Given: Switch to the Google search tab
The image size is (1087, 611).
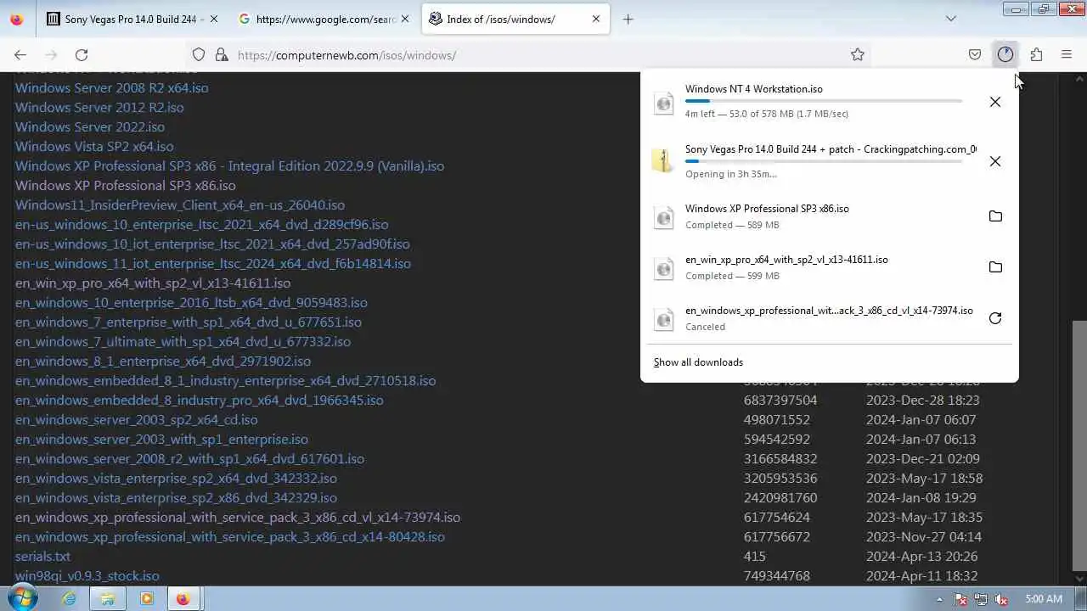Looking at the screenshot, I should coord(324,19).
